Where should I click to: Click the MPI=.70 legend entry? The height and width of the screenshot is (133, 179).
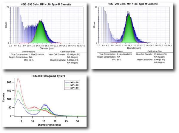tap(72, 85)
